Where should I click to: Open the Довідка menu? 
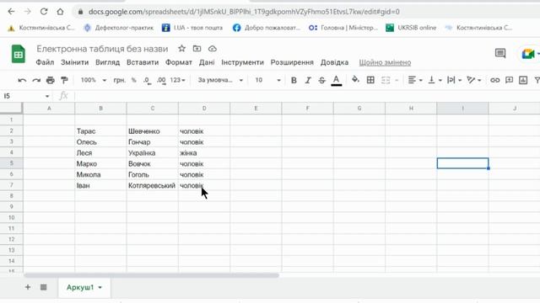tap(334, 62)
